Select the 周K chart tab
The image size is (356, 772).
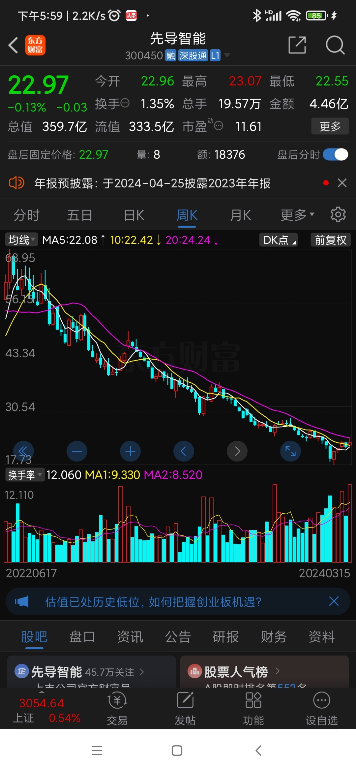click(x=187, y=216)
